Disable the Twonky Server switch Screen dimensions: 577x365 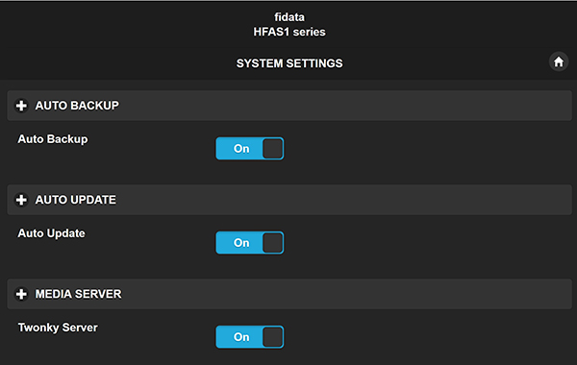[249, 337]
